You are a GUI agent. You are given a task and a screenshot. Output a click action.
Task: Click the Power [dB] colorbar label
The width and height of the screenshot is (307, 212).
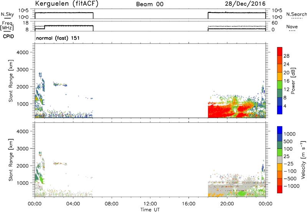click(293, 81)
